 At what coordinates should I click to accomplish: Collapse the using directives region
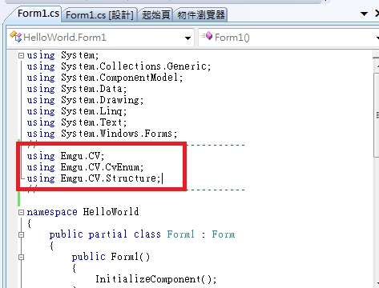21,55
